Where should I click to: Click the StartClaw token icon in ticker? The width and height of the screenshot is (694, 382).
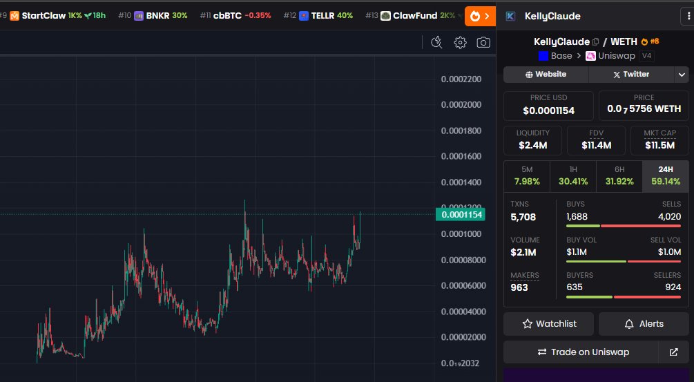click(15, 16)
